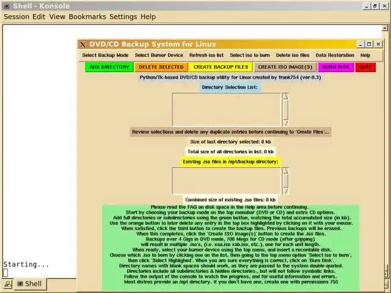This screenshot has height=293, width=391.
Task: Click the yellow CREATE BACKUP FILES button
Action: (x=221, y=67)
